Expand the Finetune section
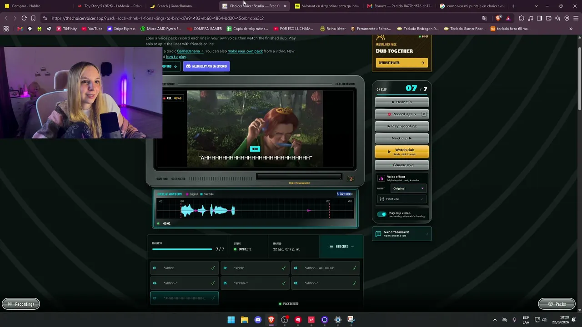The width and height of the screenshot is (582, 327). 401,199
